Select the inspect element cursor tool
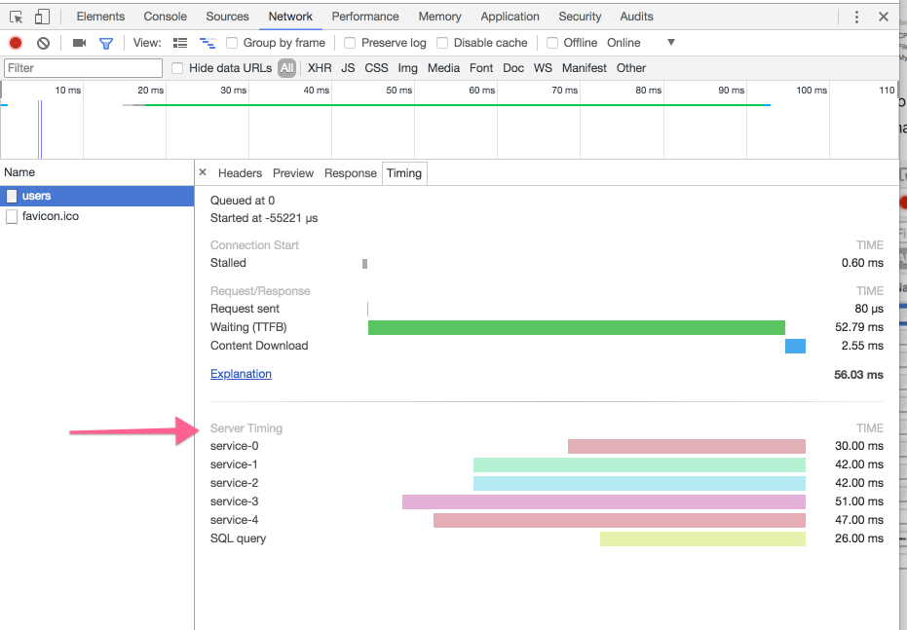 click(x=15, y=16)
